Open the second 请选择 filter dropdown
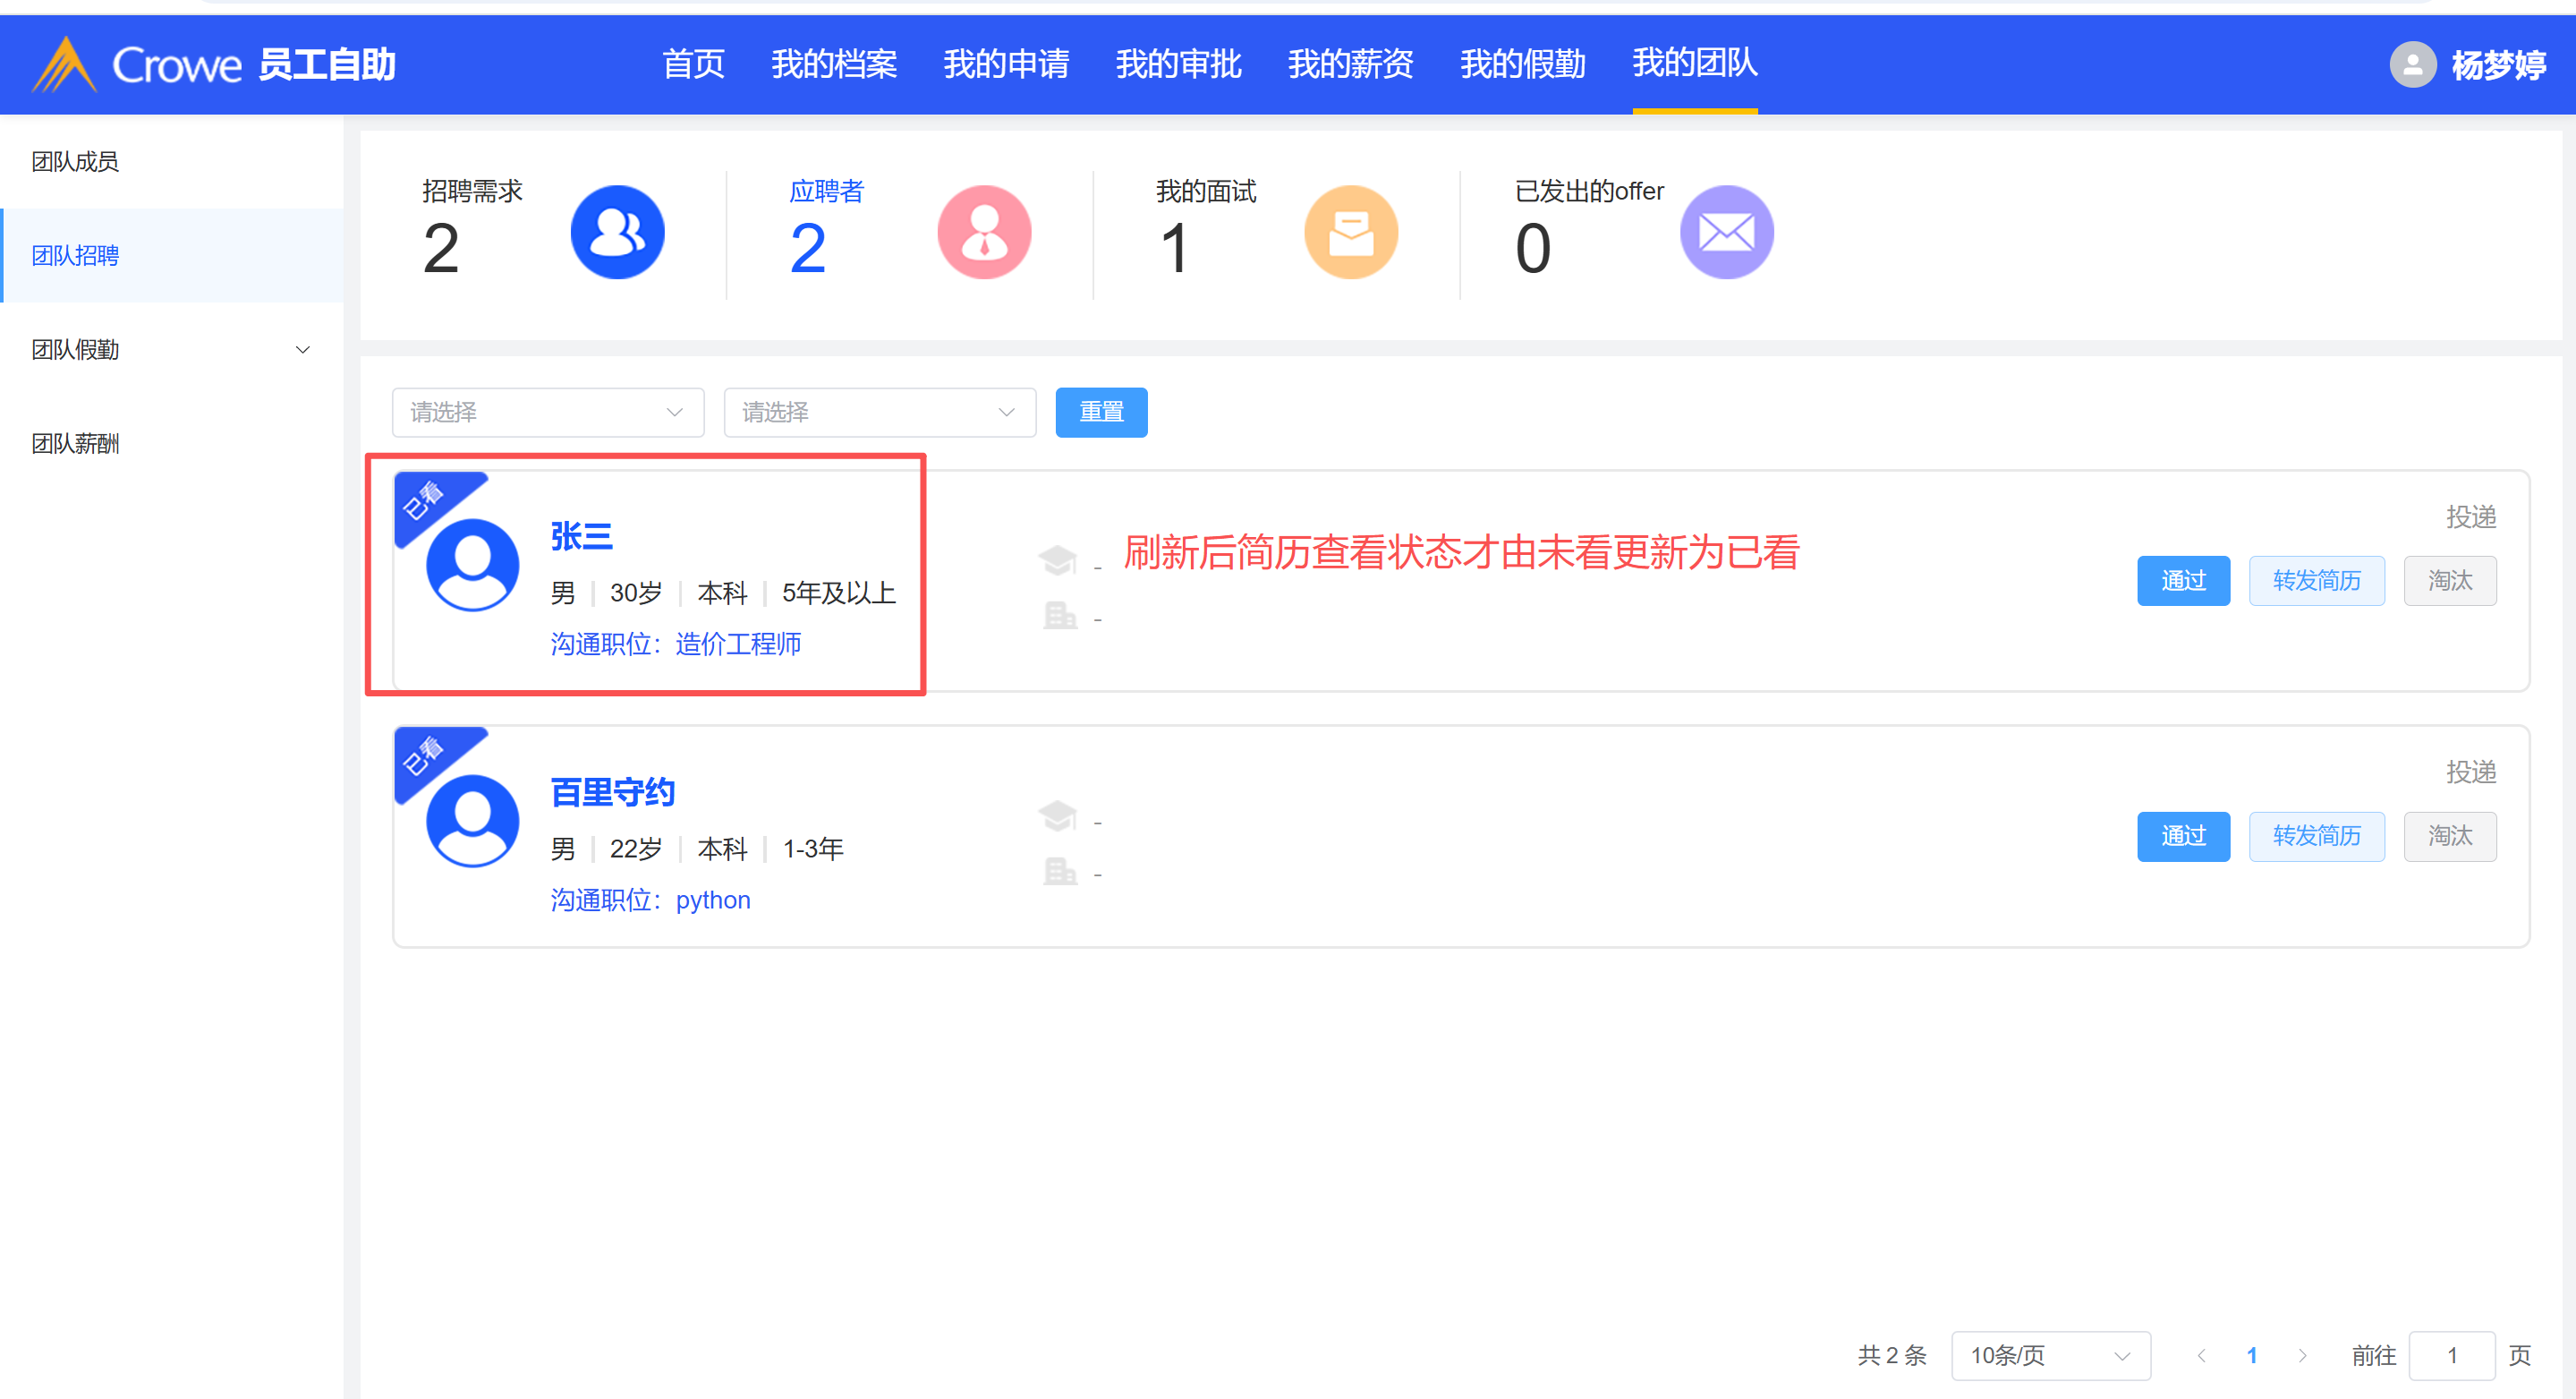This screenshot has width=2576, height=1399. [x=879, y=412]
